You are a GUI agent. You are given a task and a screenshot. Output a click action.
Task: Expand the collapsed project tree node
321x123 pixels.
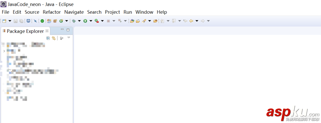(x=4, y=51)
